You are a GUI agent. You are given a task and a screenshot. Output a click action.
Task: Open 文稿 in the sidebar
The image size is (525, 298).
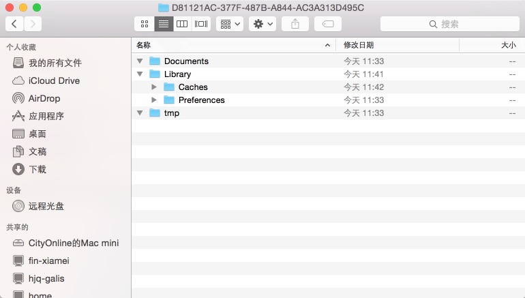point(65,151)
